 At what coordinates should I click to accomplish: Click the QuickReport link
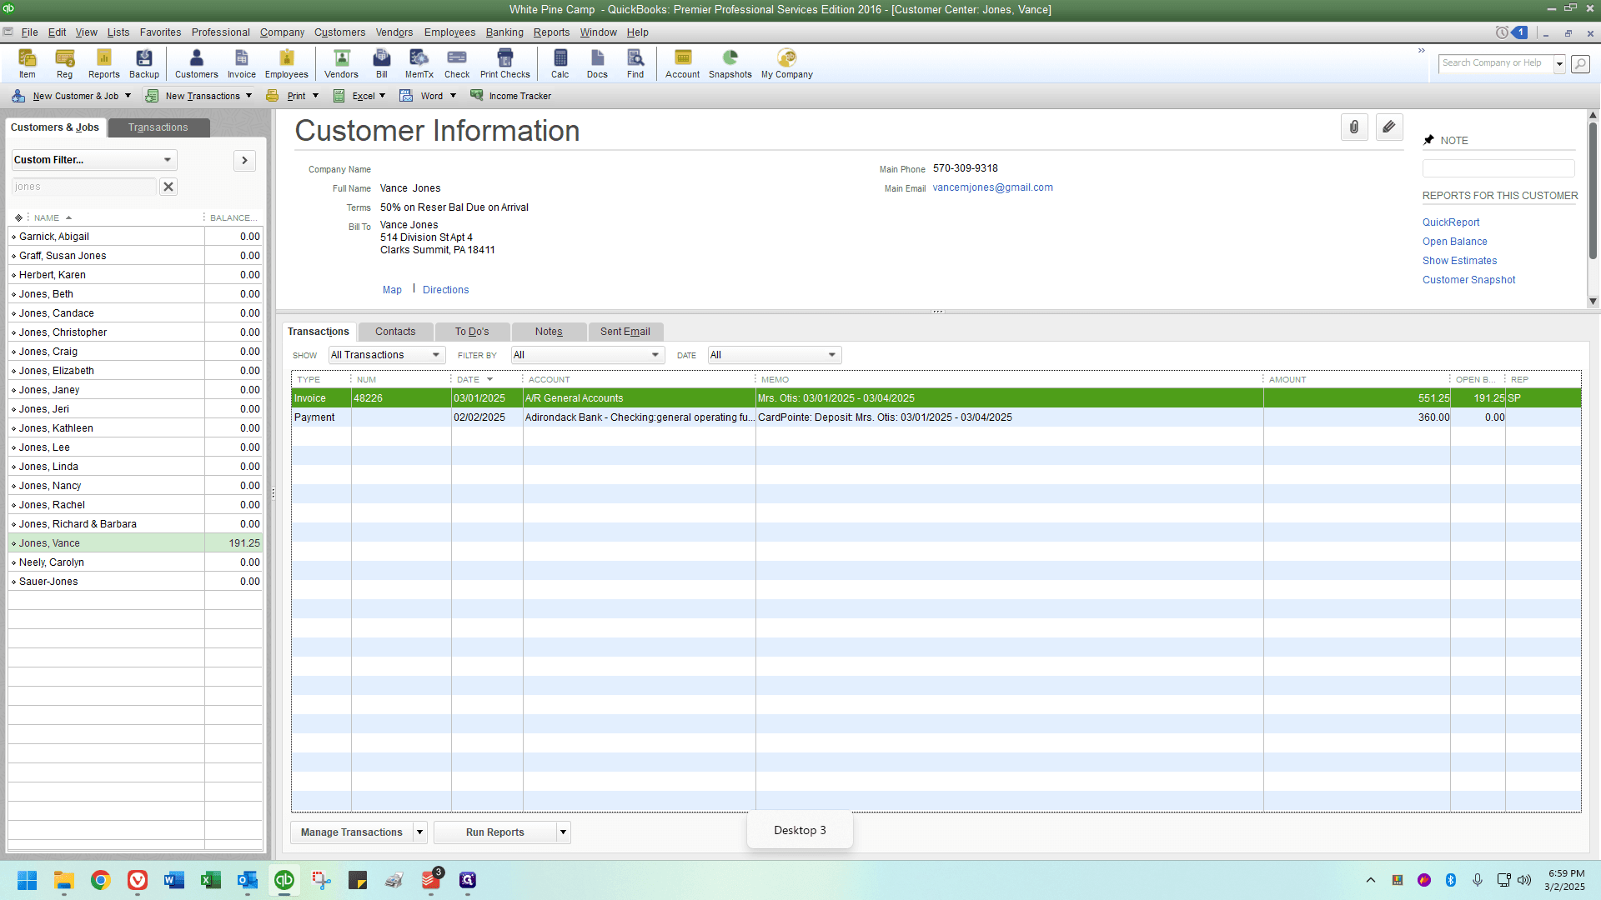(x=1451, y=222)
